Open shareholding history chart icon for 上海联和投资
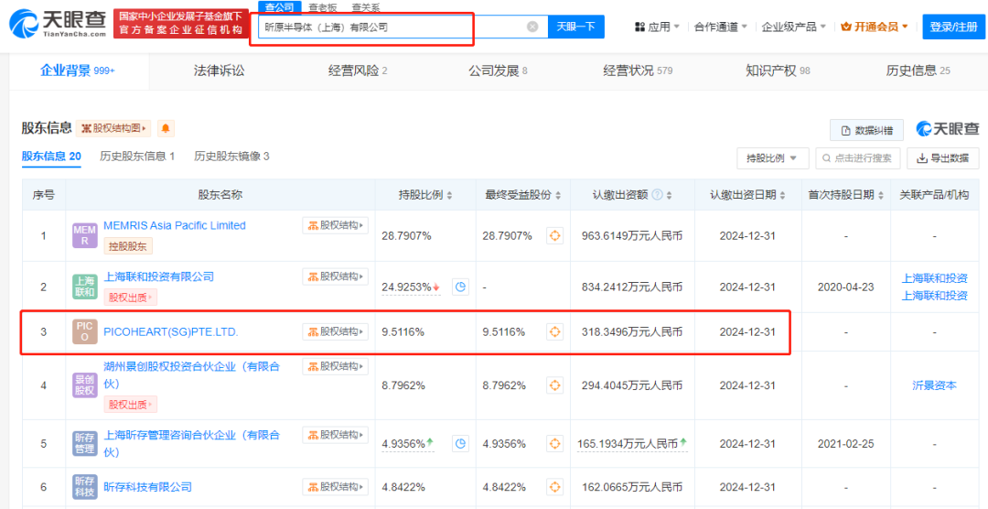Screen dimensions: 988x509 (460, 287)
